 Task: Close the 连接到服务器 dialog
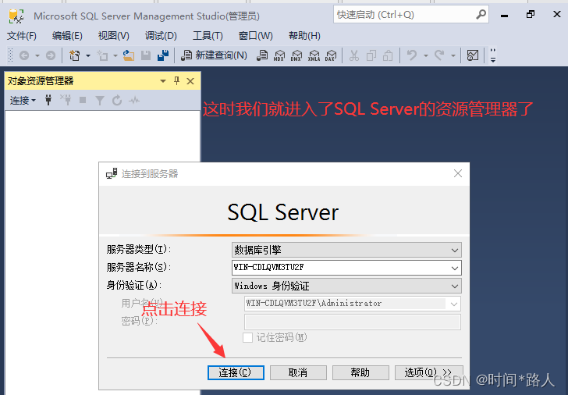point(458,173)
